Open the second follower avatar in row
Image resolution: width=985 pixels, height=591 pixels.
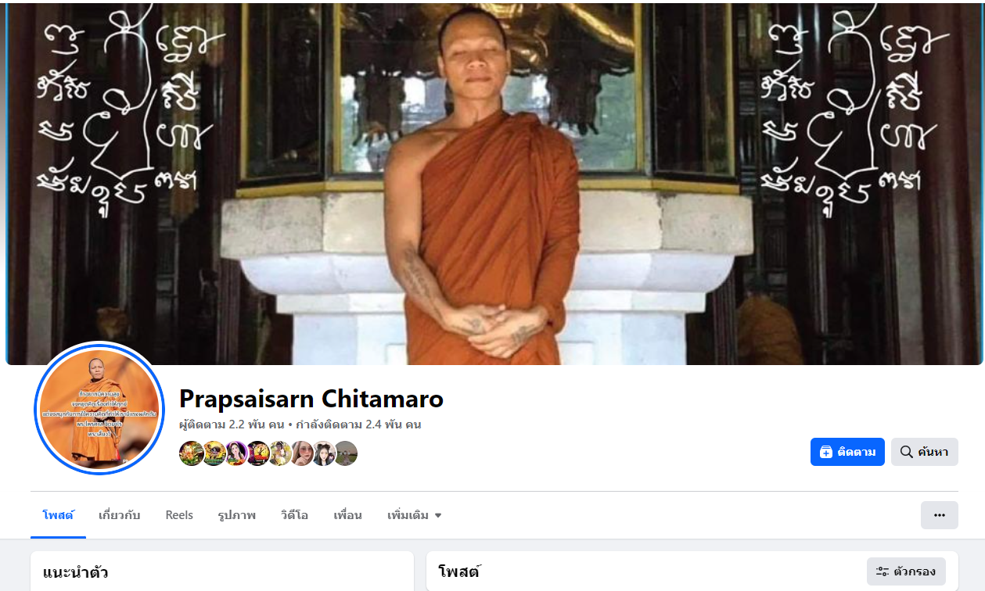point(214,453)
